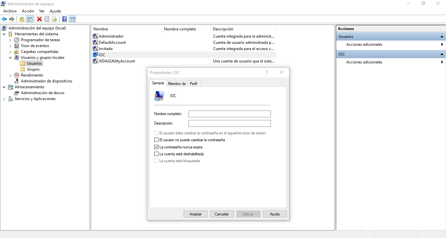Expand the Programador de tareas node
446x238 pixels.
10,40
